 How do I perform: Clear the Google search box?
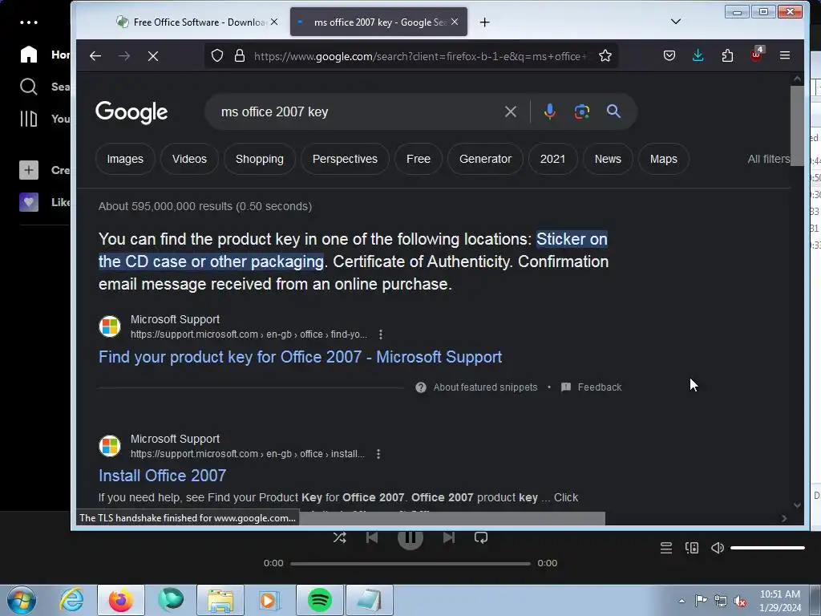(x=511, y=111)
